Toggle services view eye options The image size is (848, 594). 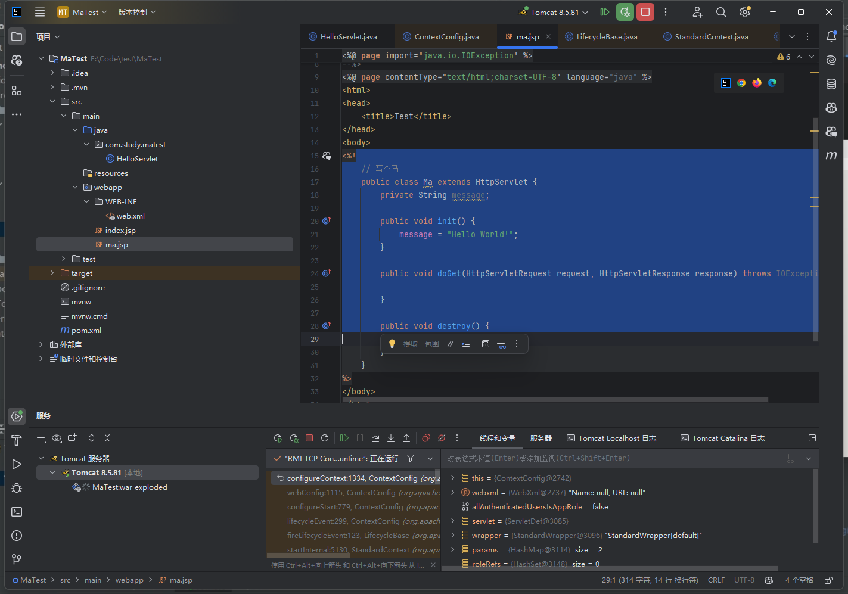pos(57,438)
